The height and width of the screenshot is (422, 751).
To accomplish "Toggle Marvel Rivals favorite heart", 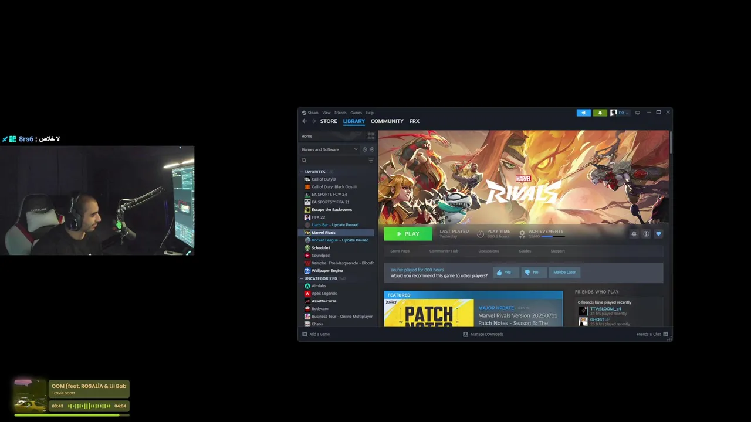I will tap(658, 234).
